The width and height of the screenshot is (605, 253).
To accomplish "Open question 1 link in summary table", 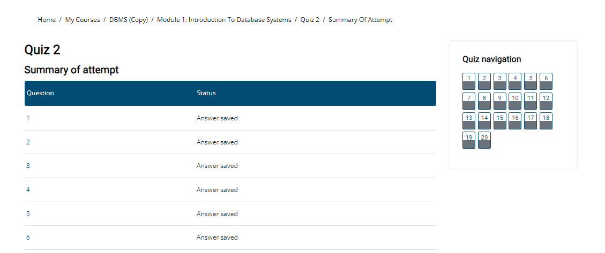I will 28,118.
